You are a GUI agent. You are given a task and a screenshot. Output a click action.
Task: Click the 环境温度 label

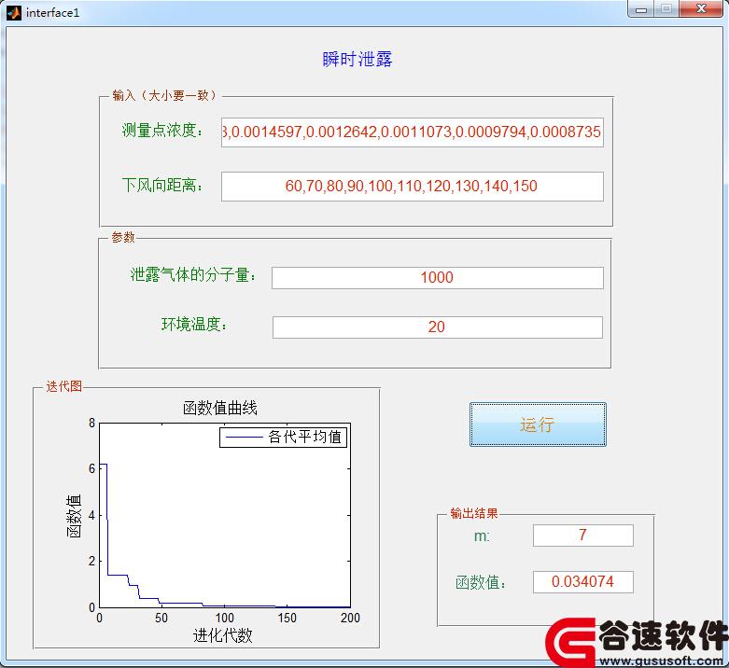pos(194,325)
